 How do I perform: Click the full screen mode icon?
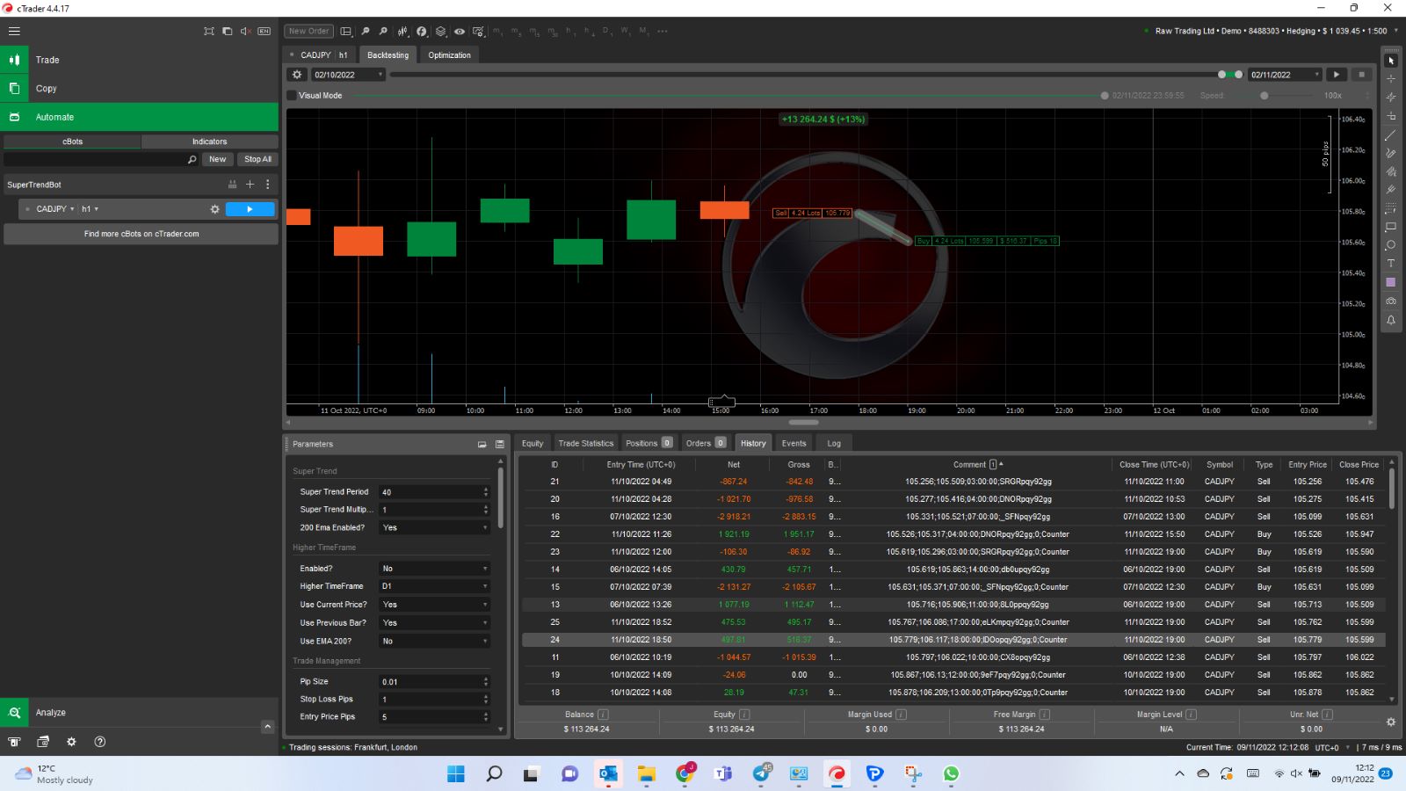coord(209,31)
